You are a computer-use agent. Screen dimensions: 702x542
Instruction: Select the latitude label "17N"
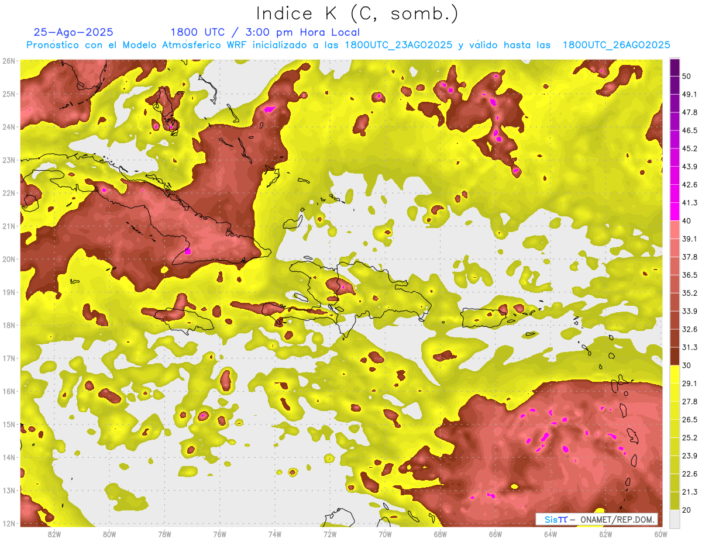(x=9, y=358)
